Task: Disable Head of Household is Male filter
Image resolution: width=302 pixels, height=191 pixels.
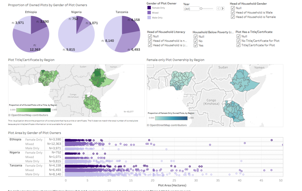Action: (x=233, y=12)
